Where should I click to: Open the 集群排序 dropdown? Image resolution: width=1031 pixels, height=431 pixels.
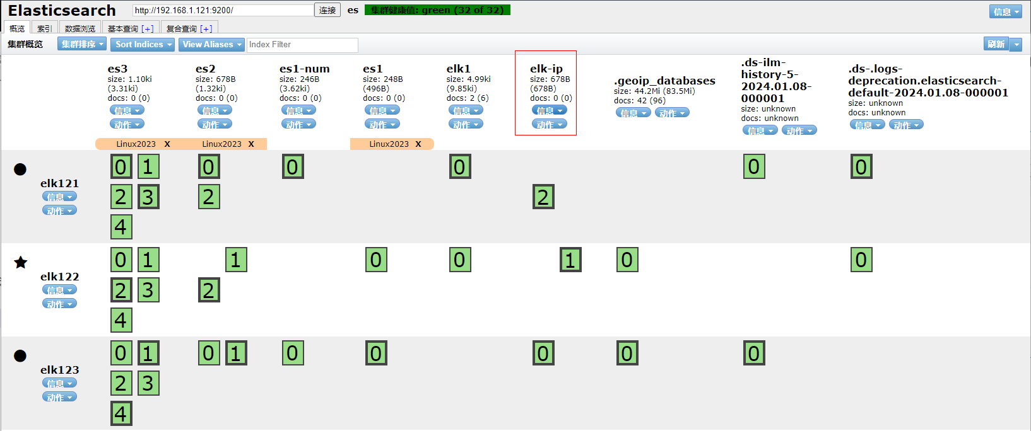coord(83,44)
